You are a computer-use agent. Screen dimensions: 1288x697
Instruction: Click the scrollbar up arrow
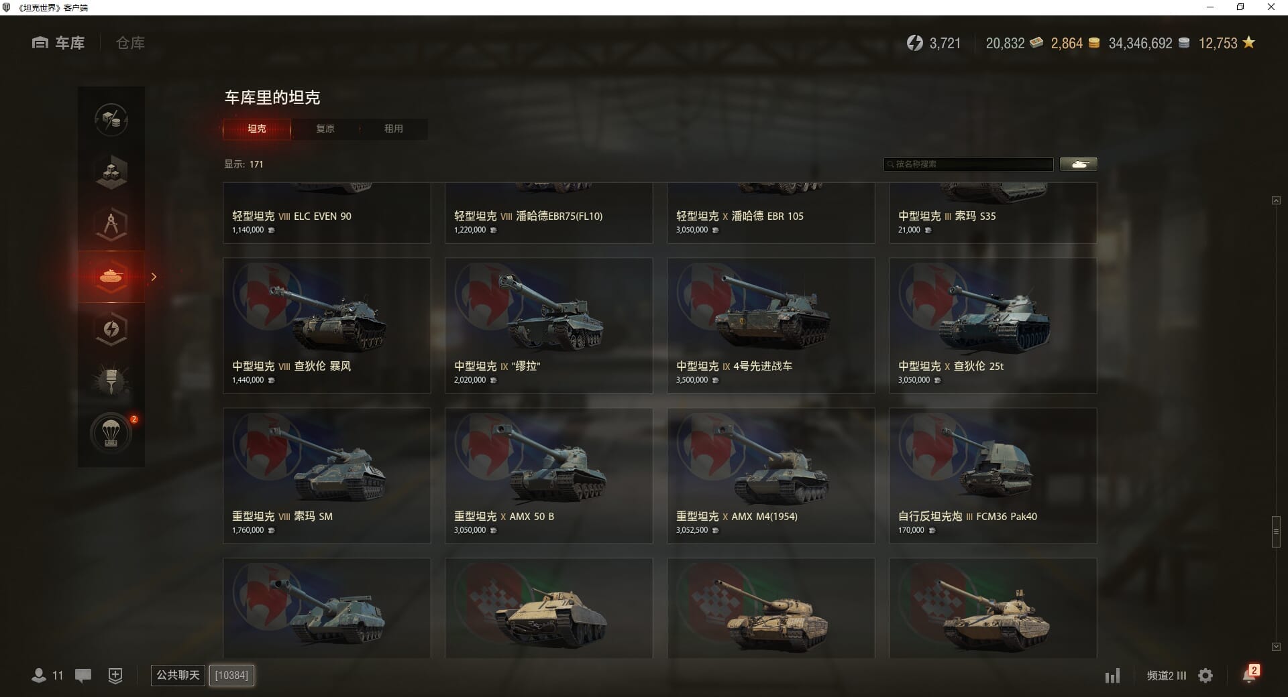1276,200
